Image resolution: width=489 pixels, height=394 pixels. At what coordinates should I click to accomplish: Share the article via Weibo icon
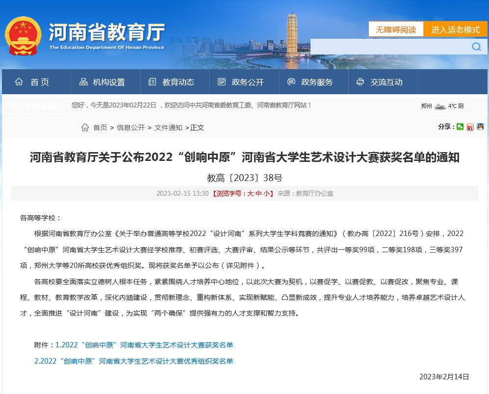(470, 127)
